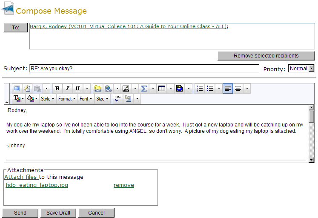Toggle bulleted list formatting
The image size is (318, 218).
point(210,89)
